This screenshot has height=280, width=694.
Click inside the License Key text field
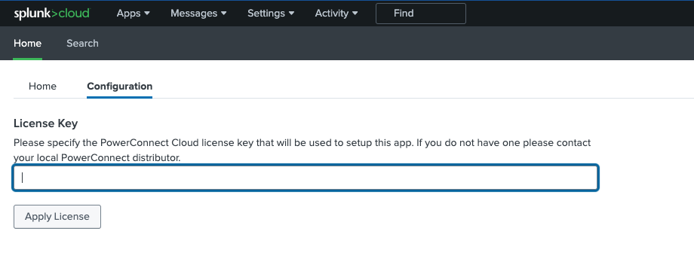306,178
